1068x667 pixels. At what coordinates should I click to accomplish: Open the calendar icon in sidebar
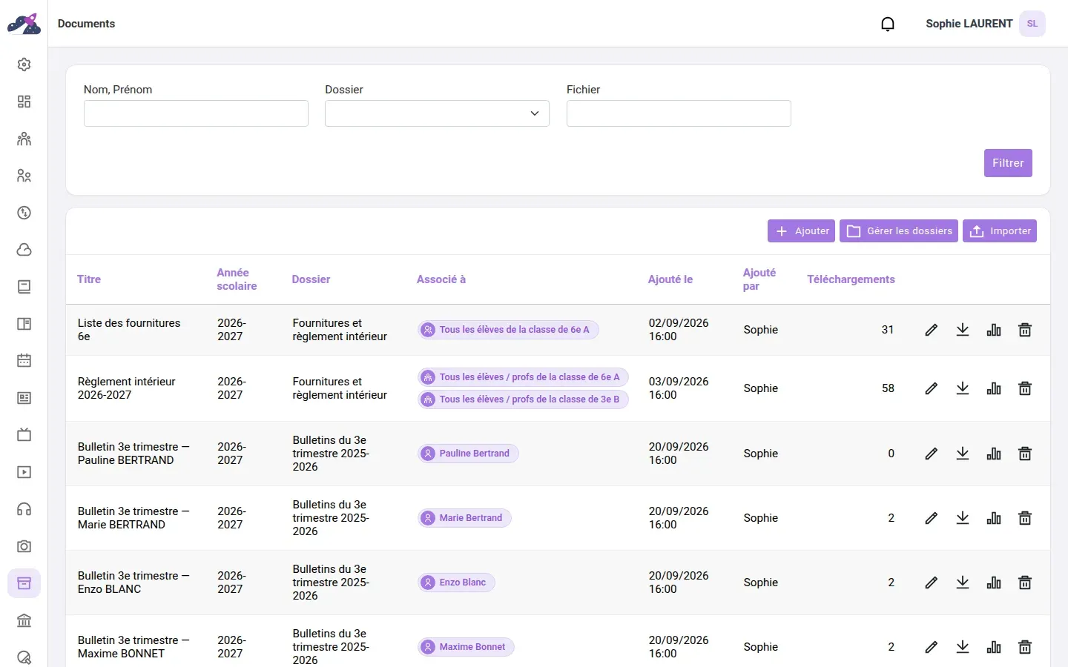click(24, 361)
